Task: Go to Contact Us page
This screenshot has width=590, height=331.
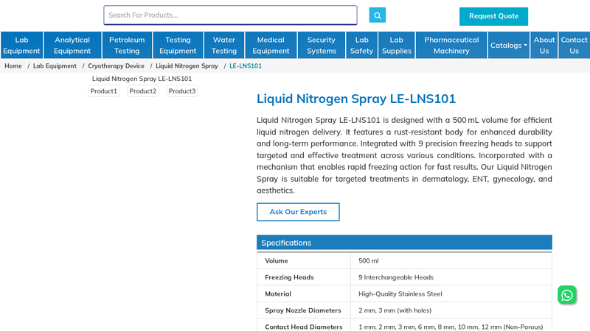Action: [x=574, y=45]
